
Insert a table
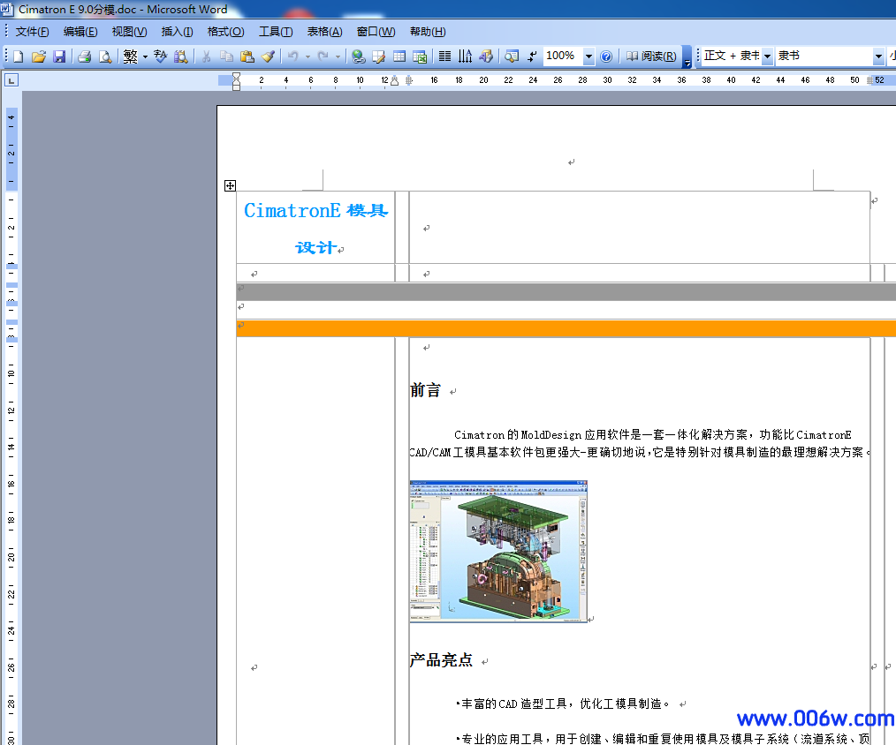(399, 56)
